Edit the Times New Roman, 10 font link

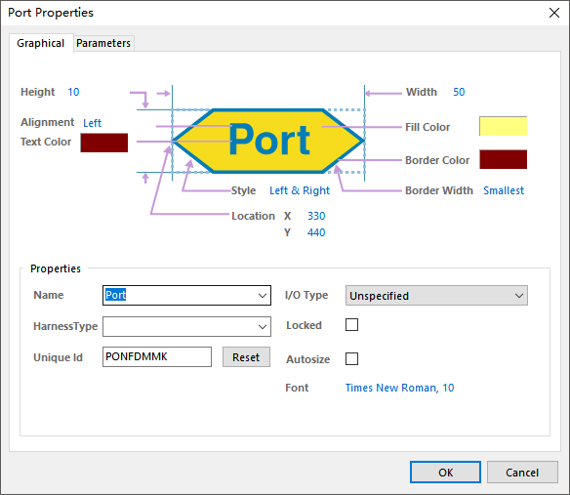pos(399,388)
